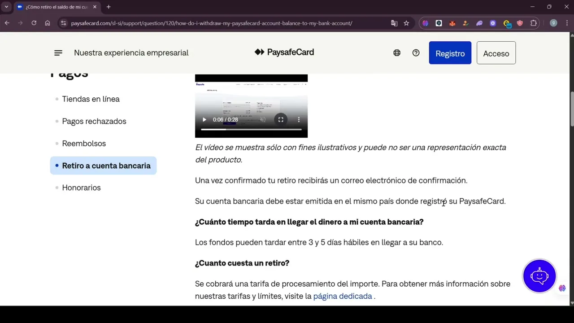Click heading ¿Cuanto cuesta un retiro?
Screen dimensions: 574x323
pos(242,263)
